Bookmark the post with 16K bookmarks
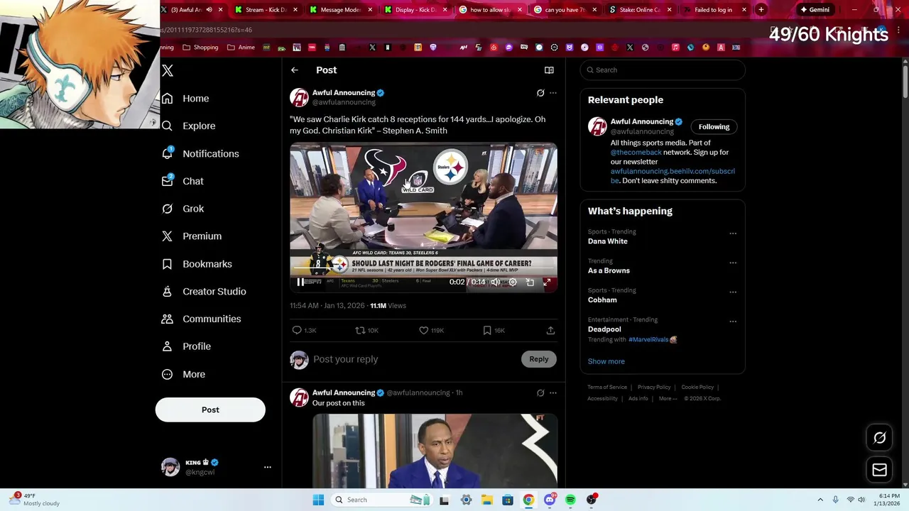909x511 pixels. pyautogui.click(x=494, y=331)
